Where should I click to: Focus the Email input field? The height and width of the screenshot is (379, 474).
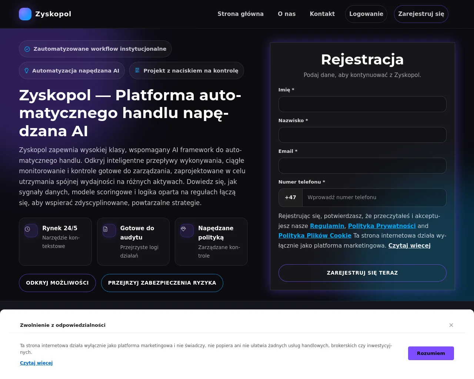363,165
